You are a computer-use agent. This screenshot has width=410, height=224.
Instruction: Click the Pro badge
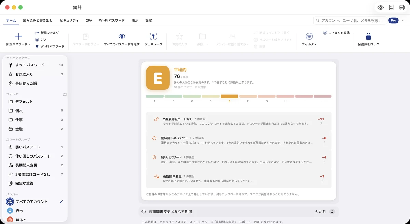pos(394,20)
